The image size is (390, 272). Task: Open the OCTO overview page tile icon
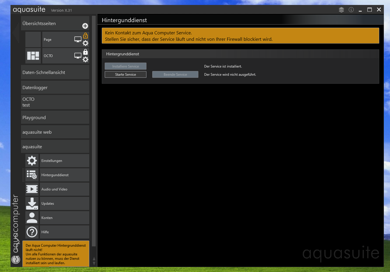pyautogui.click(x=33, y=56)
